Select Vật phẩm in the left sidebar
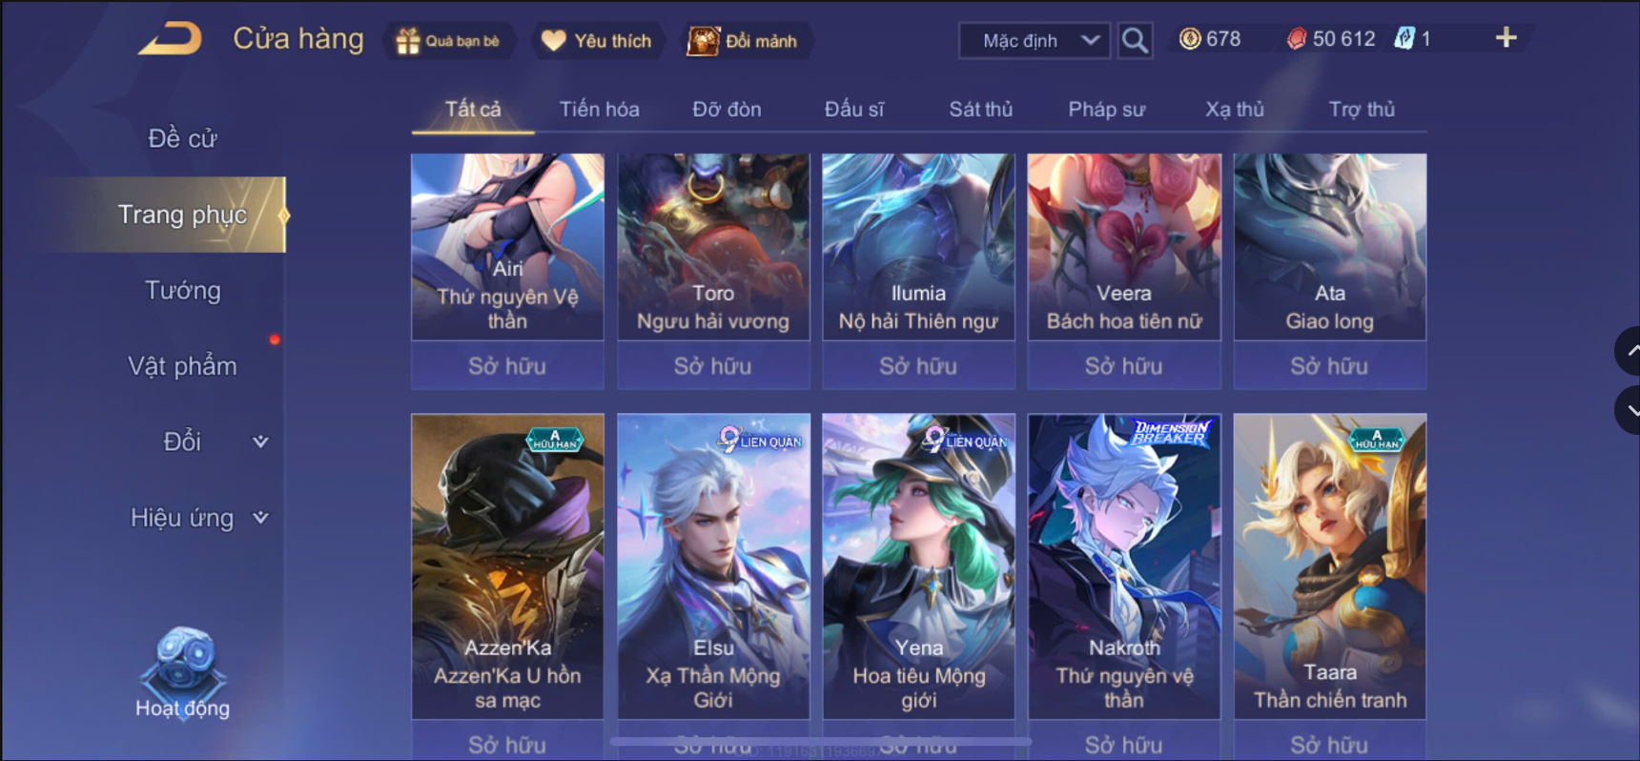Screen dimensions: 1640x761 [182, 366]
